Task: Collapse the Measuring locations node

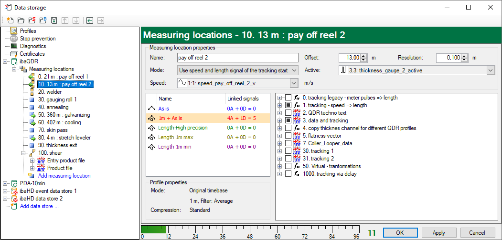Action: (x=14, y=69)
